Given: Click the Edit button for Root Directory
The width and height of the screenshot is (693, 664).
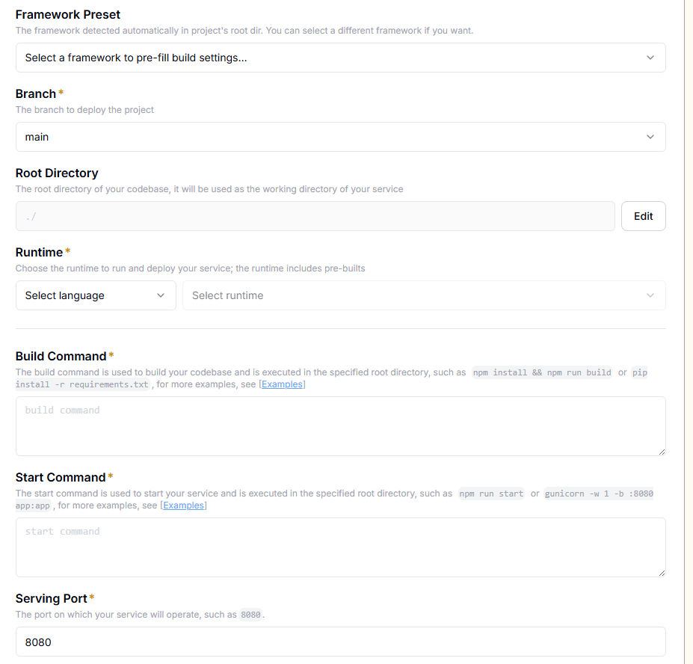Looking at the screenshot, I should 644,216.
